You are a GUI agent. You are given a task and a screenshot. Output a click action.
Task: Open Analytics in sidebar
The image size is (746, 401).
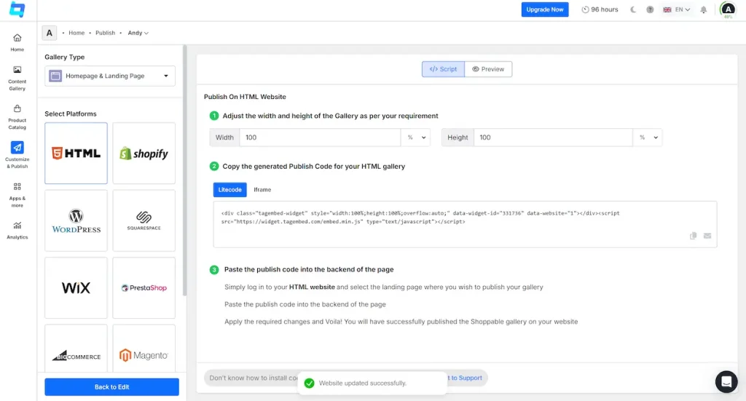pyautogui.click(x=17, y=231)
